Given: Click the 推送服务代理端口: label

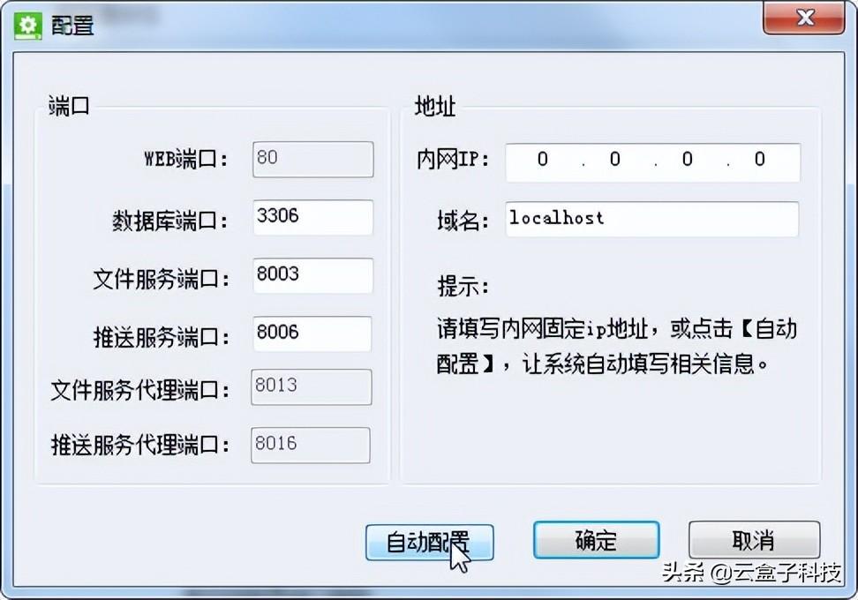Looking at the screenshot, I should [x=140, y=445].
